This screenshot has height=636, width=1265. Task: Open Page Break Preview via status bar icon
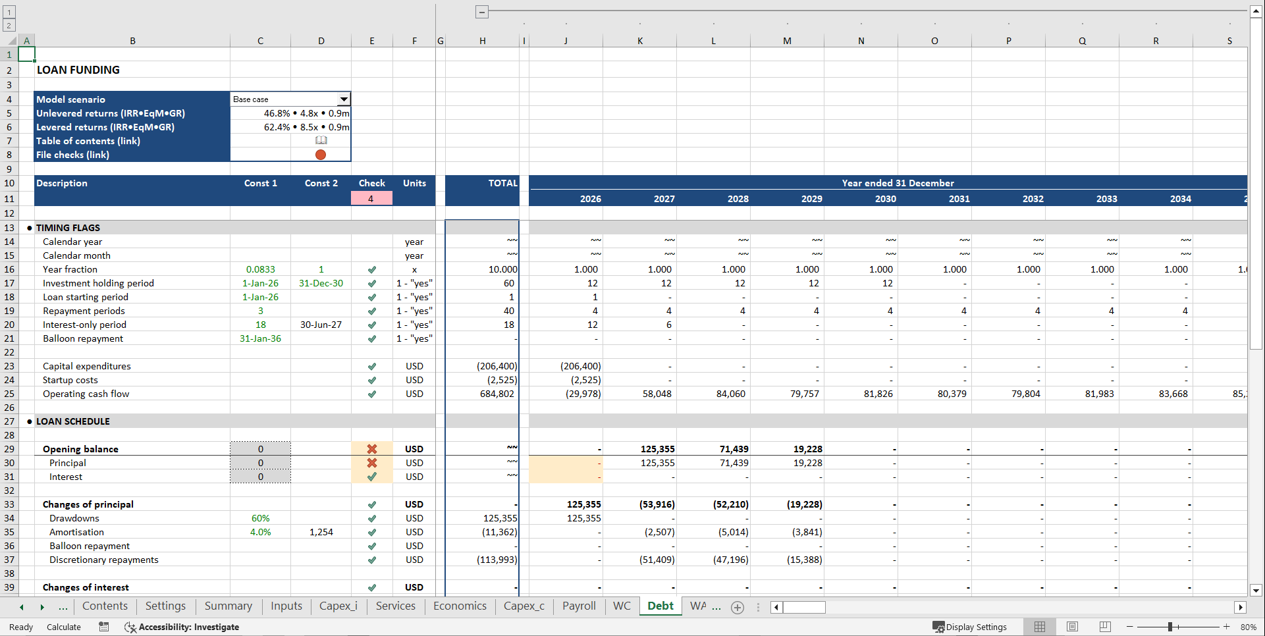tap(1104, 627)
